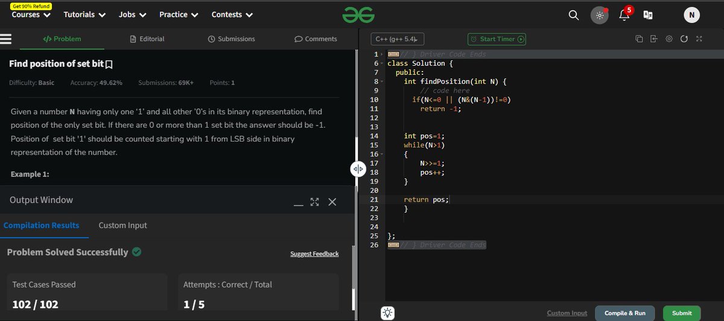
Task: Expand the Practice dropdown
Action: pos(179,14)
